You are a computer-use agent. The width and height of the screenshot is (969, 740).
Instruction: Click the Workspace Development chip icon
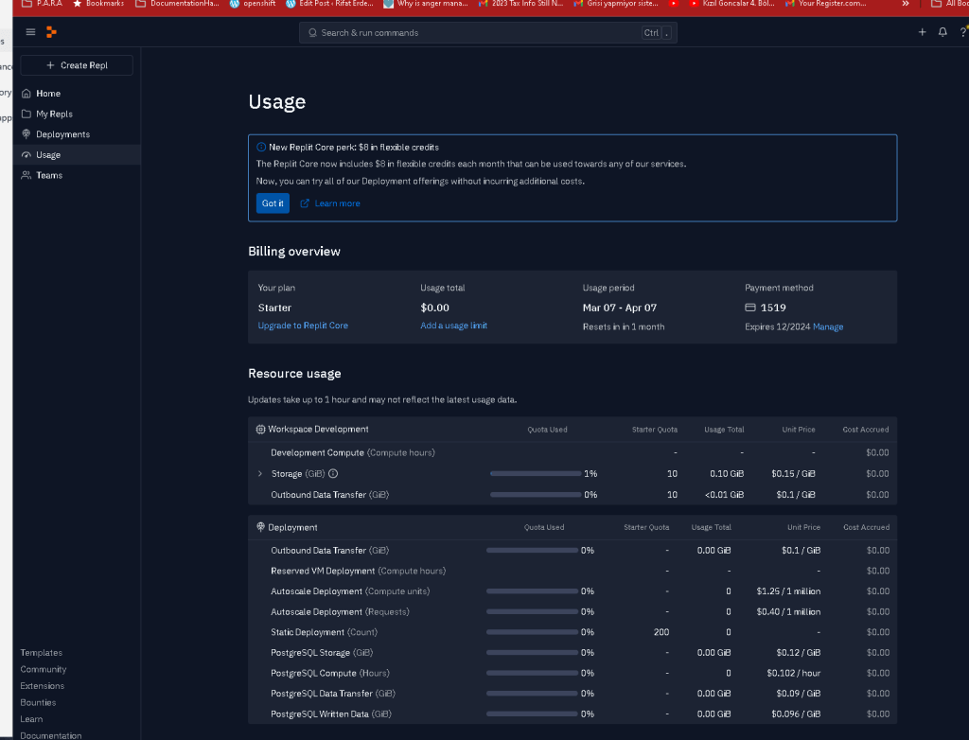(x=261, y=429)
